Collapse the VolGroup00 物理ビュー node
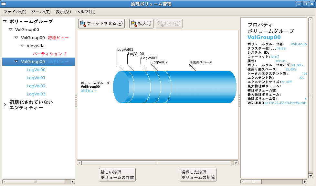Viewport: 316px width, 186px height. 16,38
